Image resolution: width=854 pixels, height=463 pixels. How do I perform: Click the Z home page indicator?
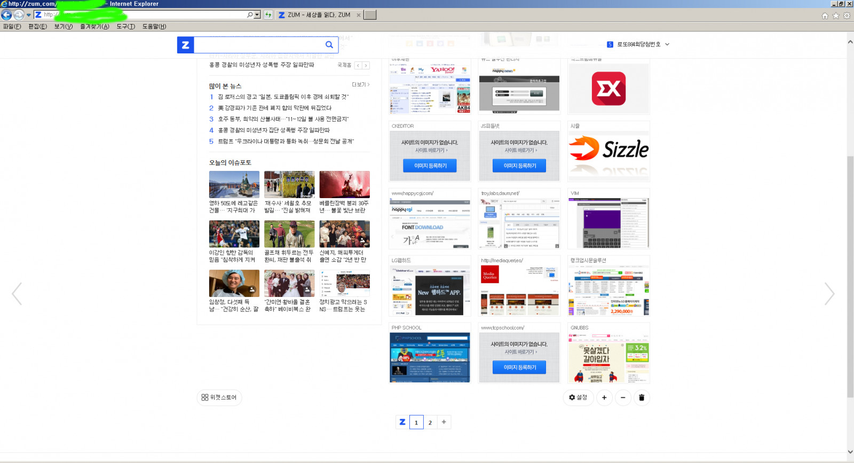tap(402, 422)
